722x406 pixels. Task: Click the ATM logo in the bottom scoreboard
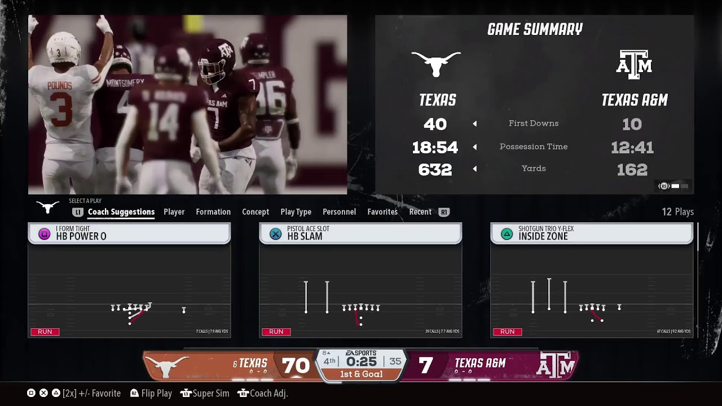coord(556,365)
